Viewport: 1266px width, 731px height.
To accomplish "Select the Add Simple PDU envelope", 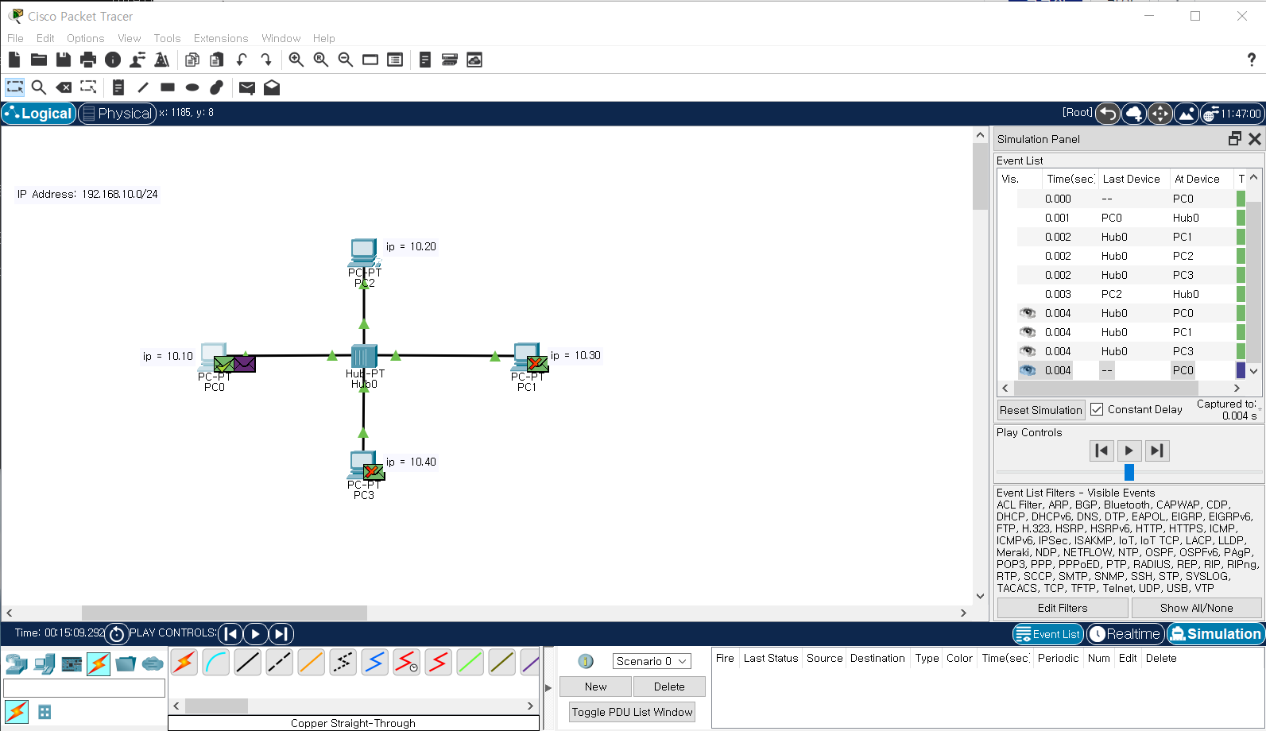I will 247,87.
